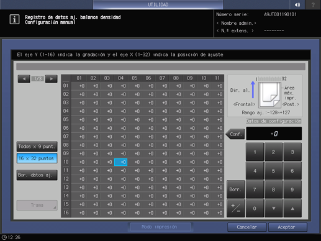
Task: Select the UTILIDAD tab
Action: click(x=158, y=4)
